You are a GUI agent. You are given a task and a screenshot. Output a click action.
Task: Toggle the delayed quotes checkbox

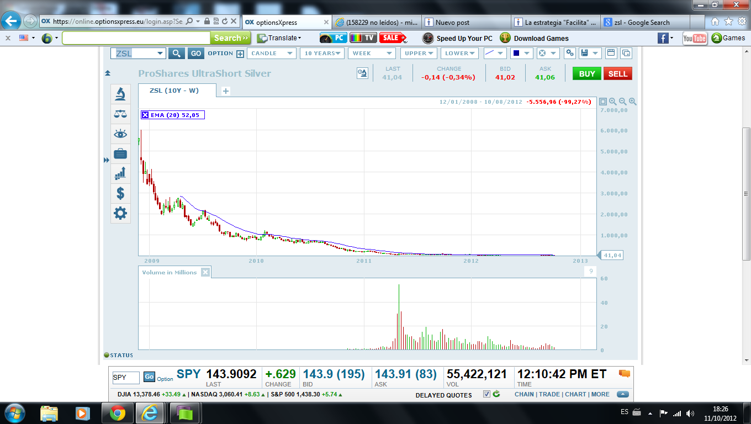click(x=486, y=394)
